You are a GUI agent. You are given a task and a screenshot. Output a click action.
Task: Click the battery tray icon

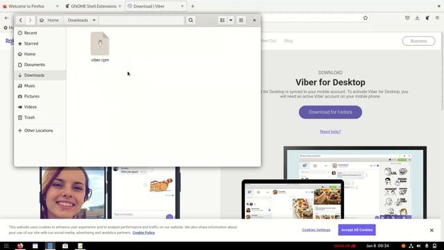[435, 246]
